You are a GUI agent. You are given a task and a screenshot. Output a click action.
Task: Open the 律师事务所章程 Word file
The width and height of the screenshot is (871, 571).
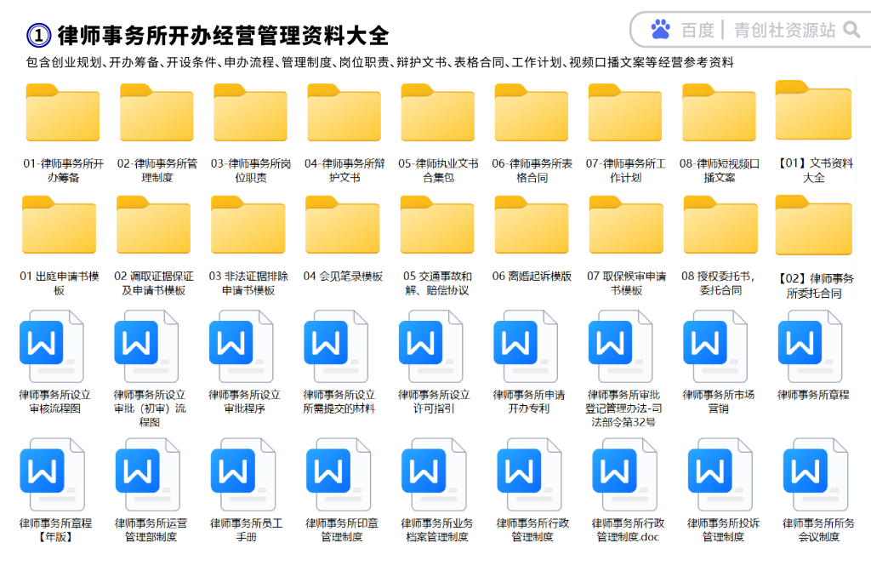click(811, 346)
